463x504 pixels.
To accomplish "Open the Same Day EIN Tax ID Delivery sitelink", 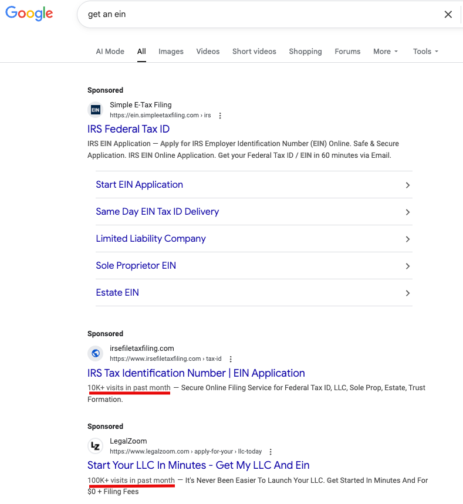I will (x=157, y=211).
